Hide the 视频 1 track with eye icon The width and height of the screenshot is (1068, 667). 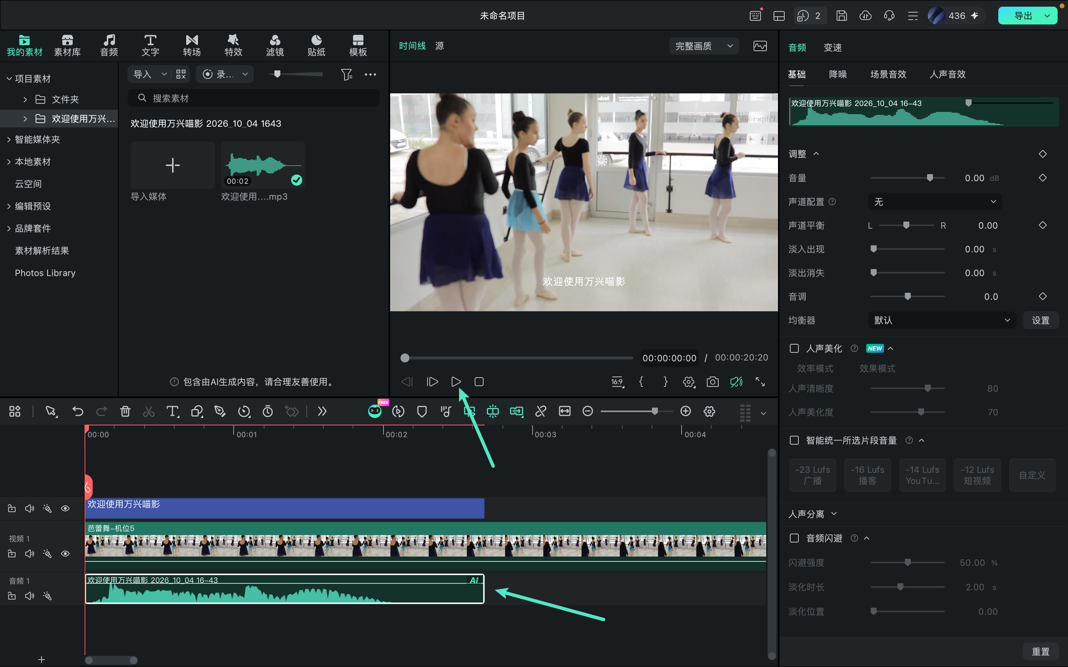click(x=65, y=554)
